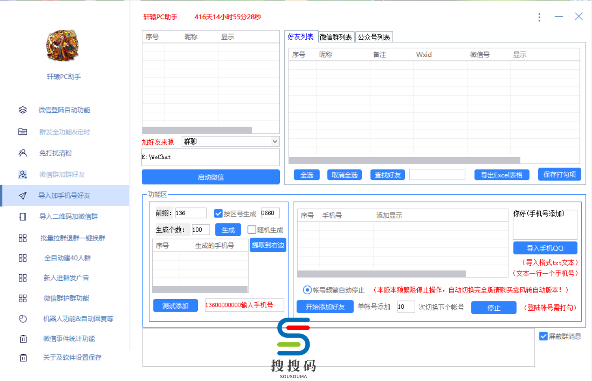Click horizontal scrollbar under the phone number table
The height and width of the screenshot is (381, 592).
point(382,274)
